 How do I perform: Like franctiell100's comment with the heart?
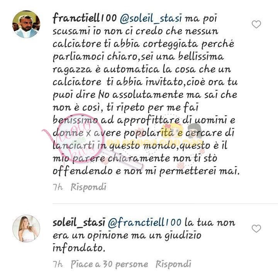(x=256, y=24)
